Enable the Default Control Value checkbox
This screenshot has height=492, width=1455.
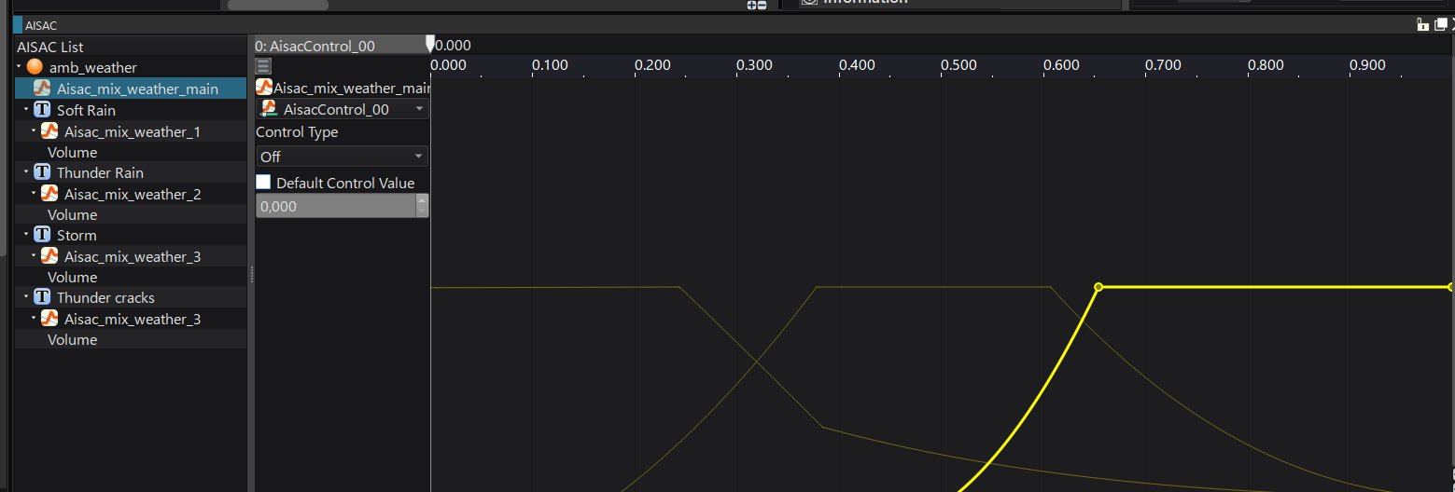pos(263,183)
